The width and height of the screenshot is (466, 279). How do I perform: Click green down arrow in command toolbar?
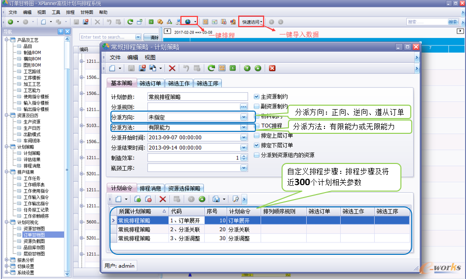click(202, 199)
